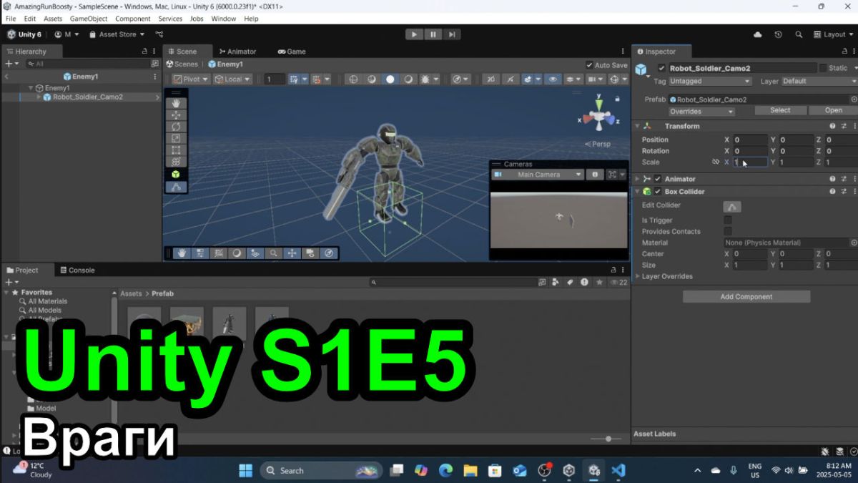Select the Hand view tool in Scene tools overlay
858x483 pixels.
tap(176, 103)
